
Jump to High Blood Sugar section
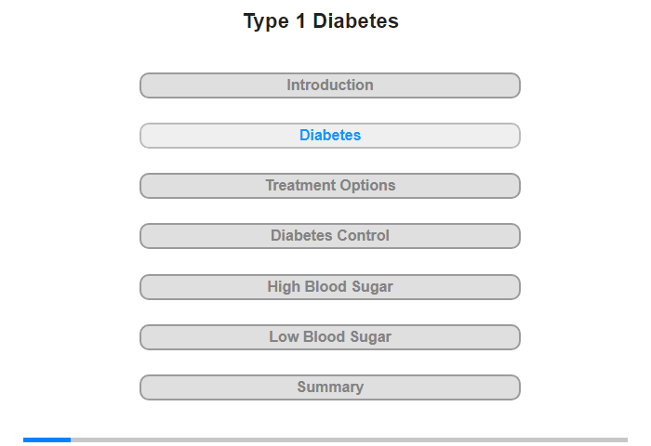(329, 287)
